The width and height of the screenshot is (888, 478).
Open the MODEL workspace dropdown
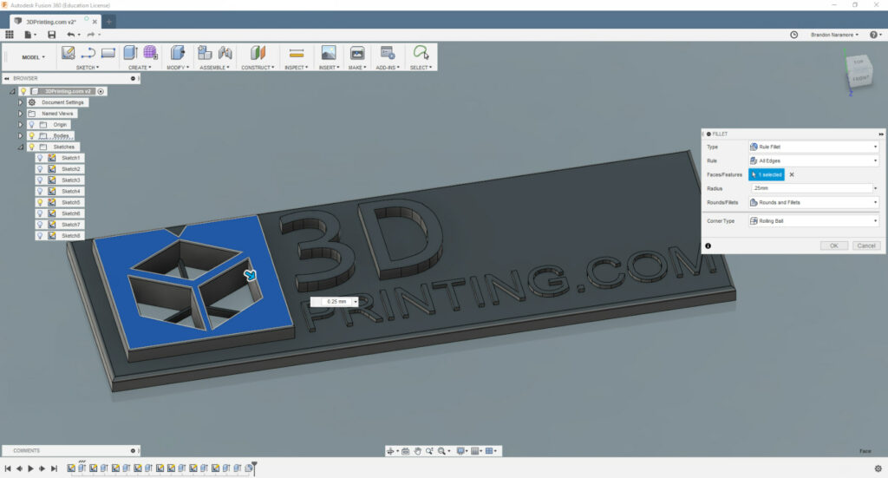(33, 57)
